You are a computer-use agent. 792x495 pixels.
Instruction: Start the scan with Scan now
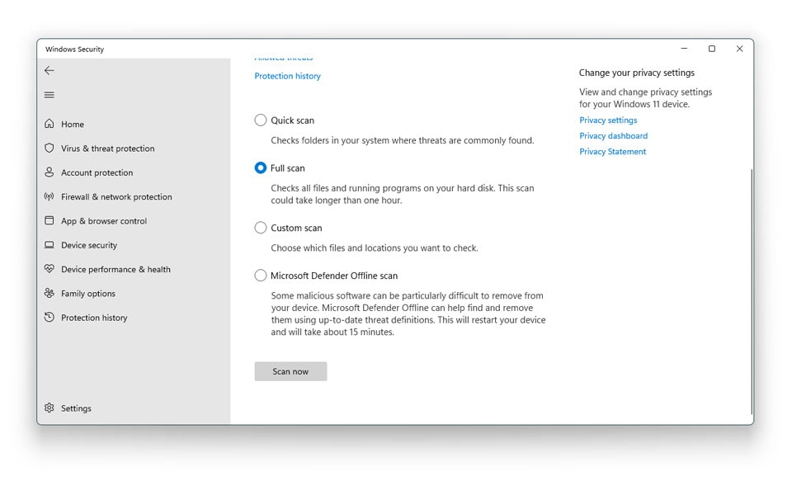(x=290, y=371)
